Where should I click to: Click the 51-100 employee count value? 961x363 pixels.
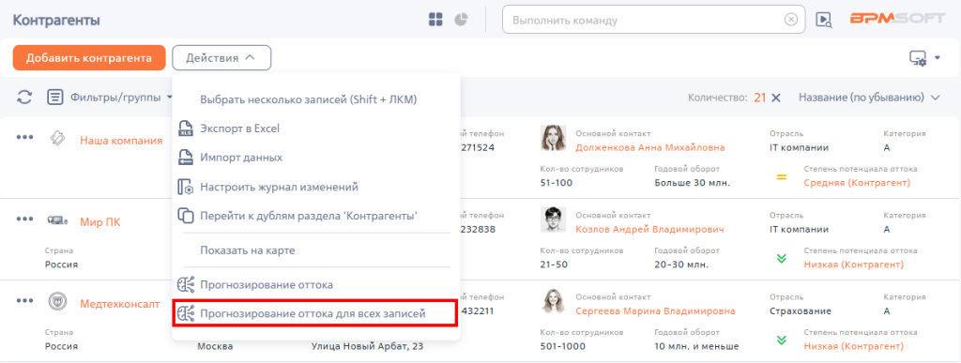pyautogui.click(x=557, y=182)
